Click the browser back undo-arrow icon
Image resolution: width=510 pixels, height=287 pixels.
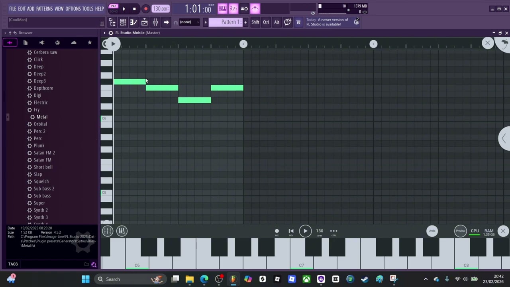point(15,33)
